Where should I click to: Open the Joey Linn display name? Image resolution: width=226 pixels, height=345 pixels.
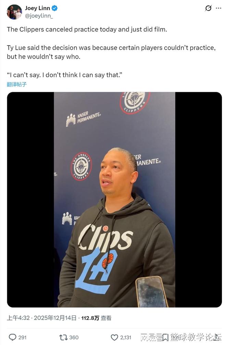(38, 8)
